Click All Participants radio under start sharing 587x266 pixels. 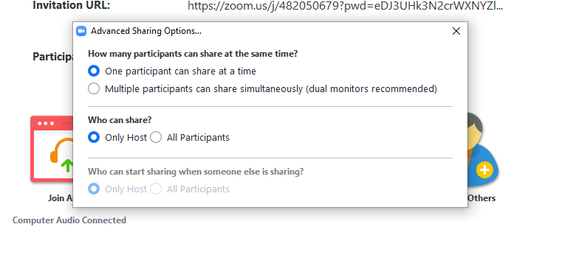pyautogui.click(x=156, y=189)
